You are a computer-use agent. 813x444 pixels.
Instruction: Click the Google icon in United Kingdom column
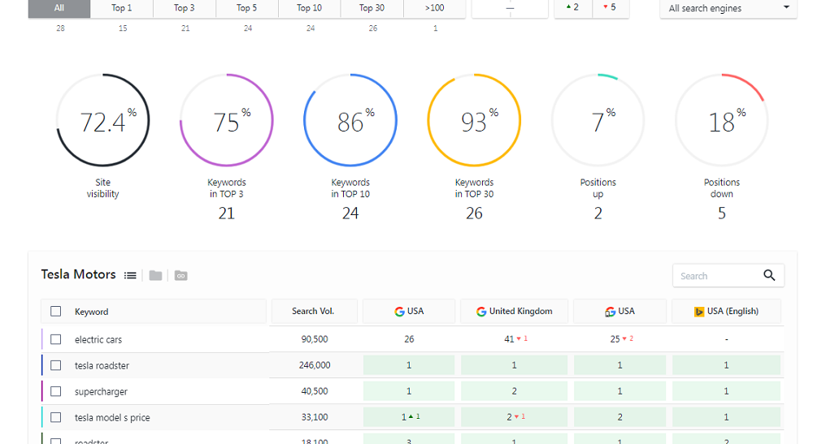coord(481,311)
